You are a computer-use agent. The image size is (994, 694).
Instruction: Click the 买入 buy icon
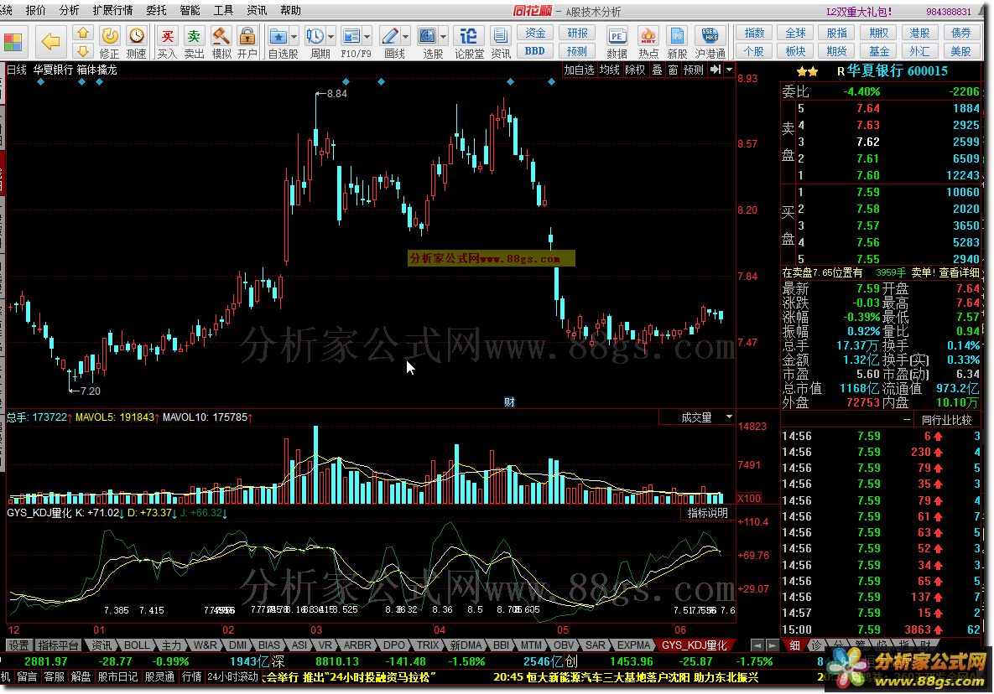point(167,43)
